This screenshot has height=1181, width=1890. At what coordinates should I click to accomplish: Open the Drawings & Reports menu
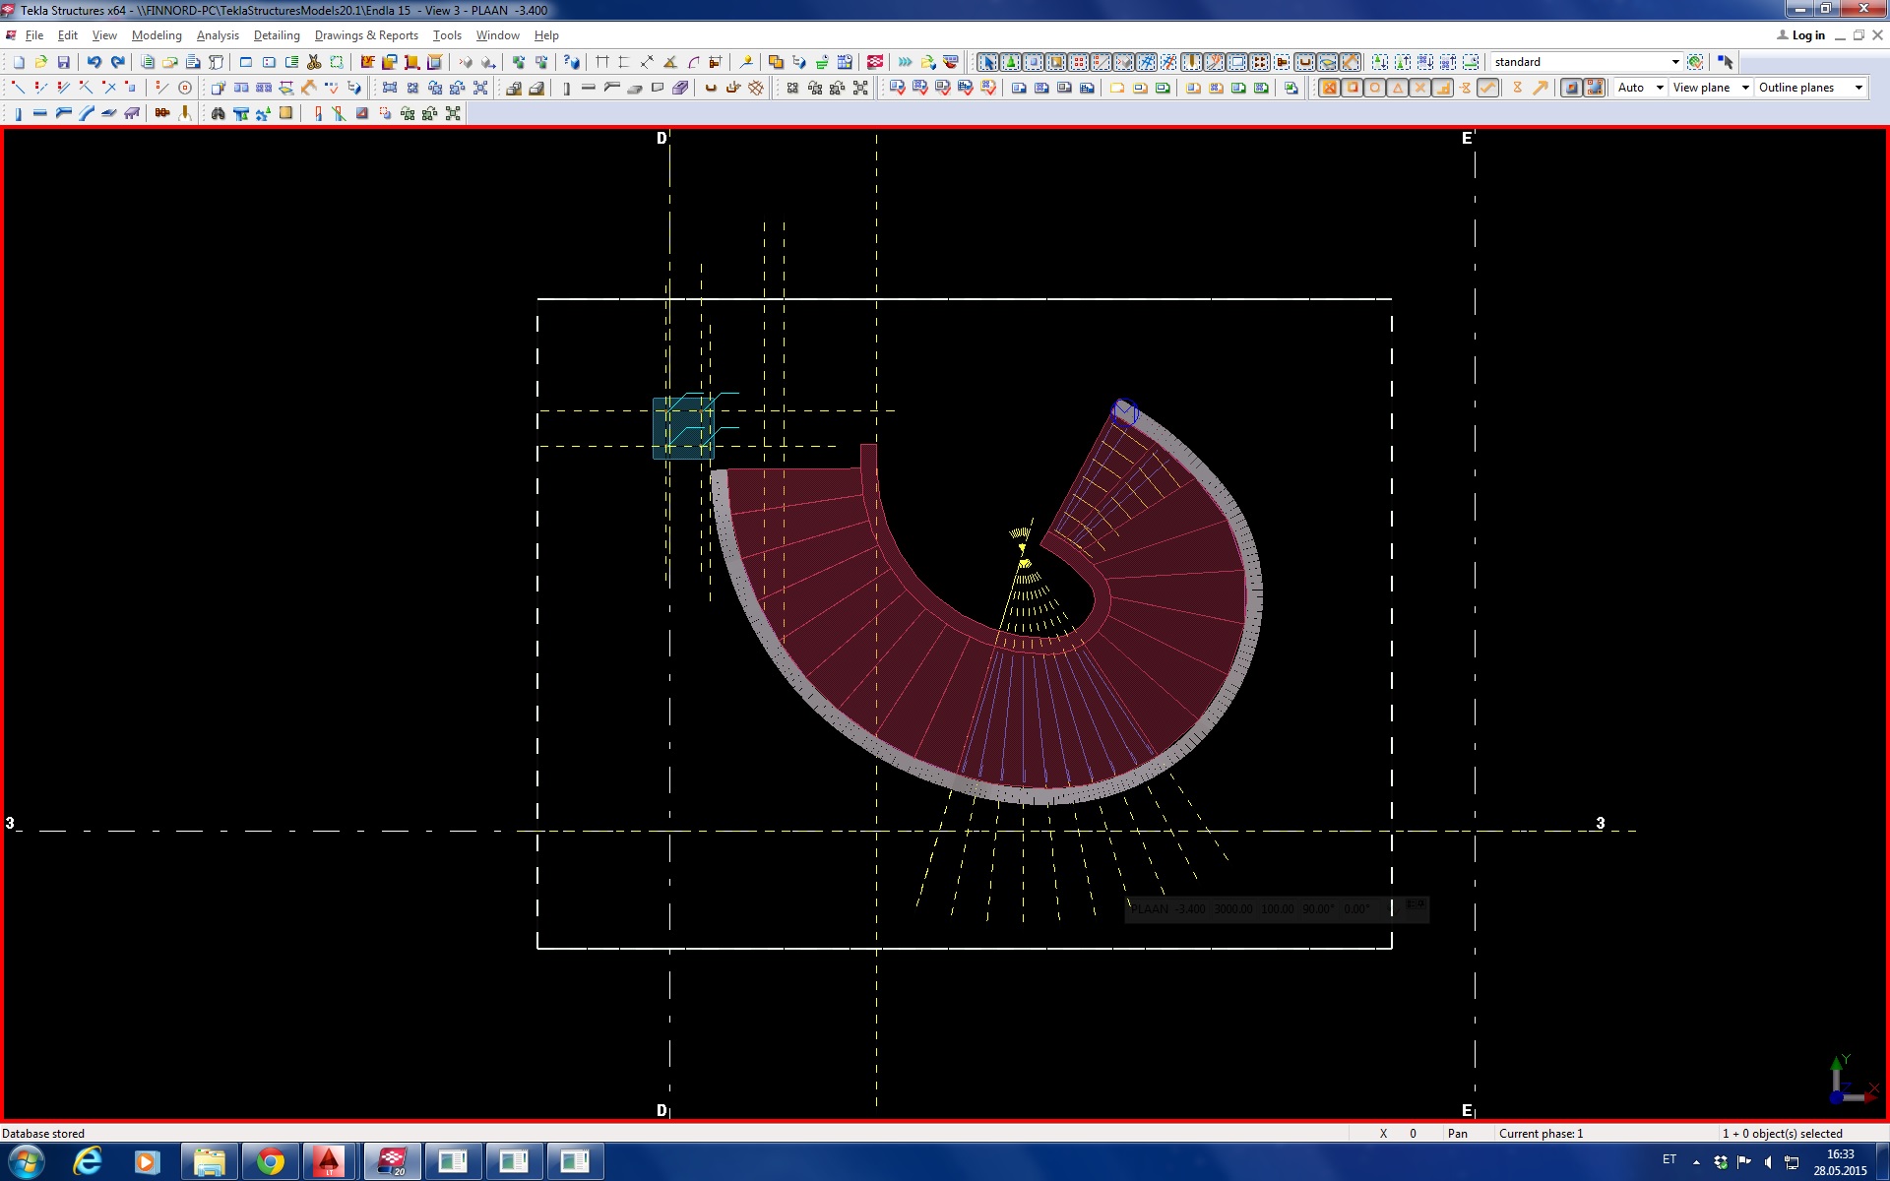point(366,35)
